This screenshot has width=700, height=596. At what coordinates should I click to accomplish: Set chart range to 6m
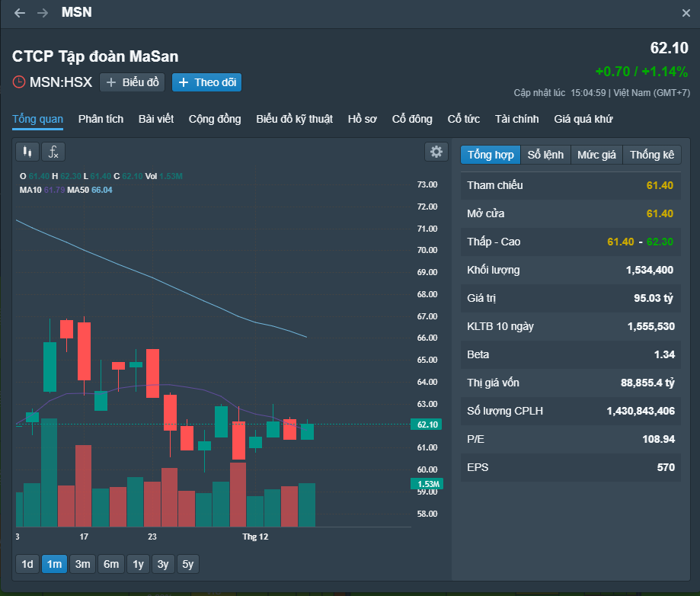(111, 564)
